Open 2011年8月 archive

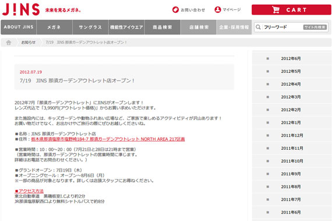coord(291,187)
